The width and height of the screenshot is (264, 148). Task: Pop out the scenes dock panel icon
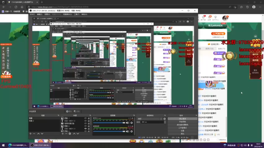coord(58,115)
